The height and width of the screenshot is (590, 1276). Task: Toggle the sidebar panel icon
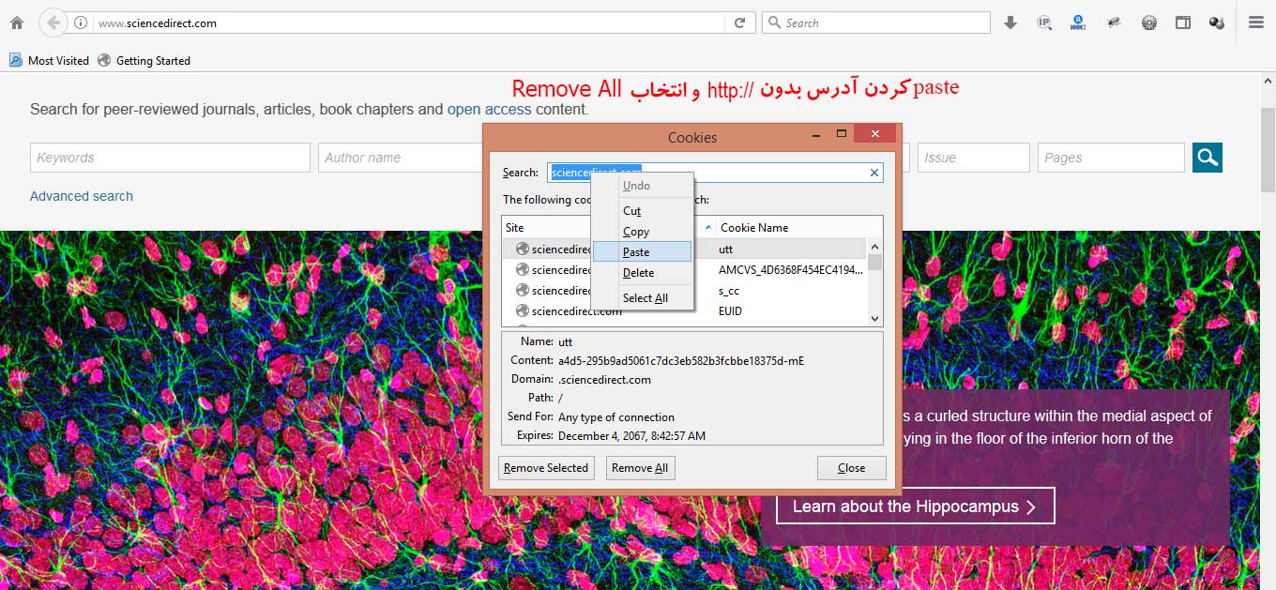[x=1183, y=23]
